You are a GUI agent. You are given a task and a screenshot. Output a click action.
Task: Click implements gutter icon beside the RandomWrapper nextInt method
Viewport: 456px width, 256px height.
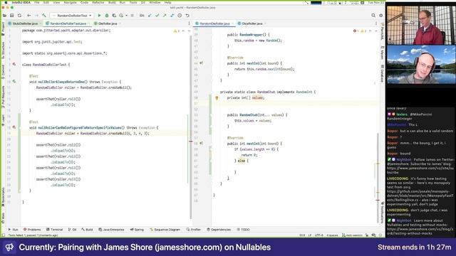201,63
